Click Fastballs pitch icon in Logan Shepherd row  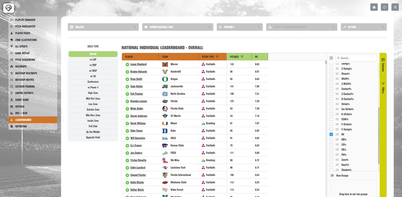click(203, 64)
